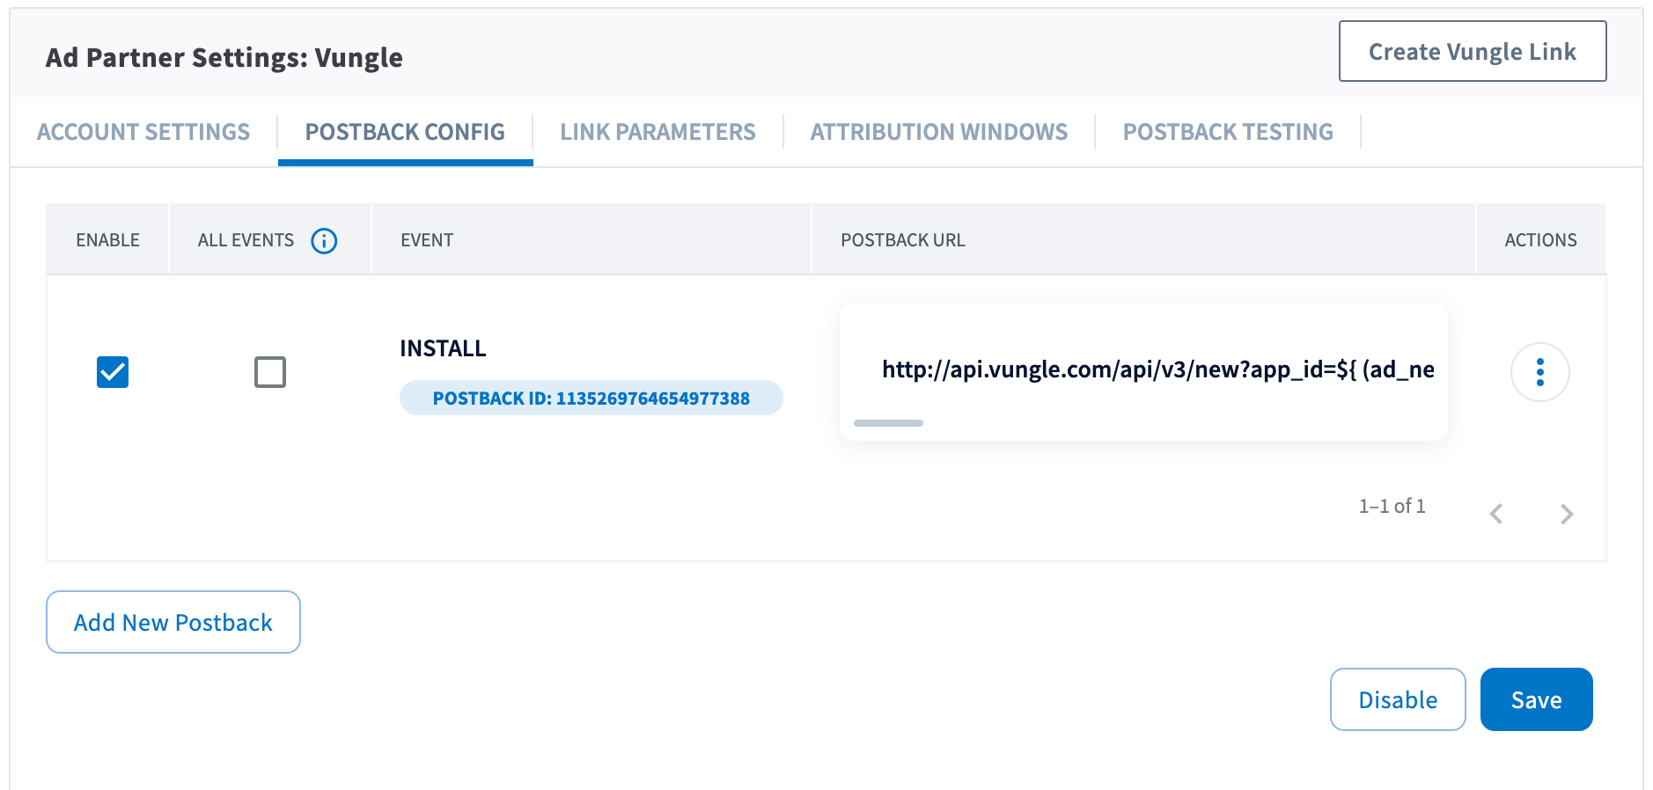The image size is (1653, 790).
Task: Uncheck the Enable checkbox for INSTALL
Action: click(113, 372)
